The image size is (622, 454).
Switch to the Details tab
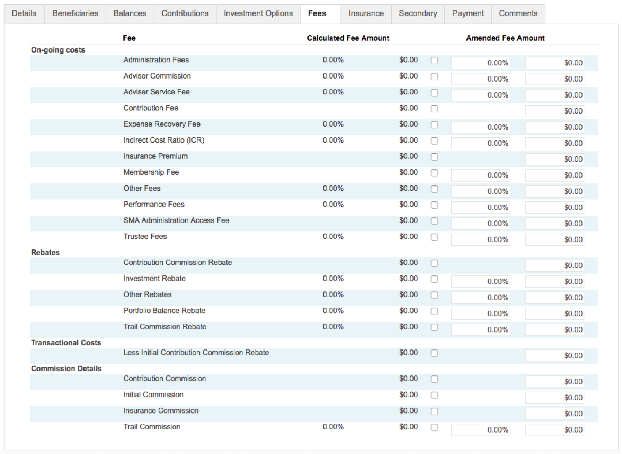tap(24, 14)
